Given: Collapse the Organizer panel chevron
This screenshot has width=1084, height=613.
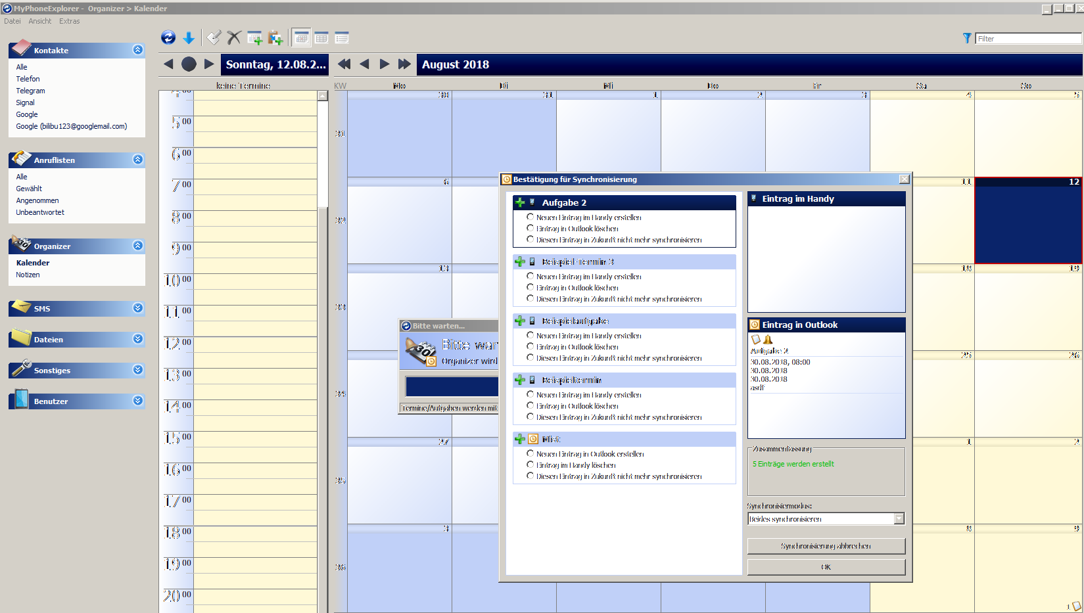Looking at the screenshot, I should coord(137,246).
